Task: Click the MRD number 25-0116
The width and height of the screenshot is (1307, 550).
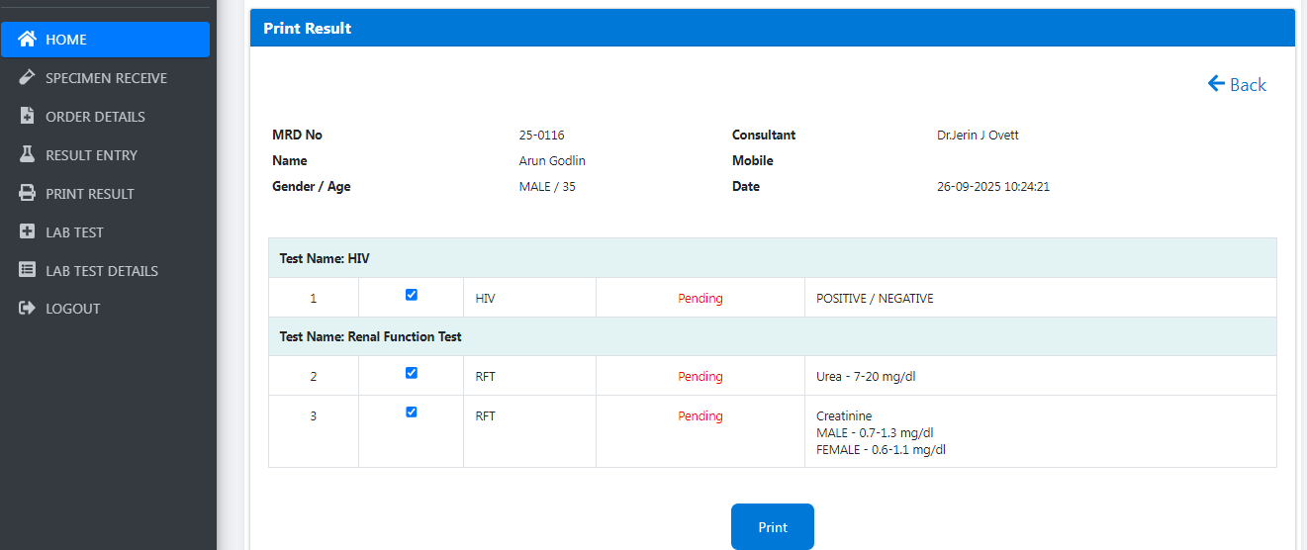Action: [x=541, y=136]
